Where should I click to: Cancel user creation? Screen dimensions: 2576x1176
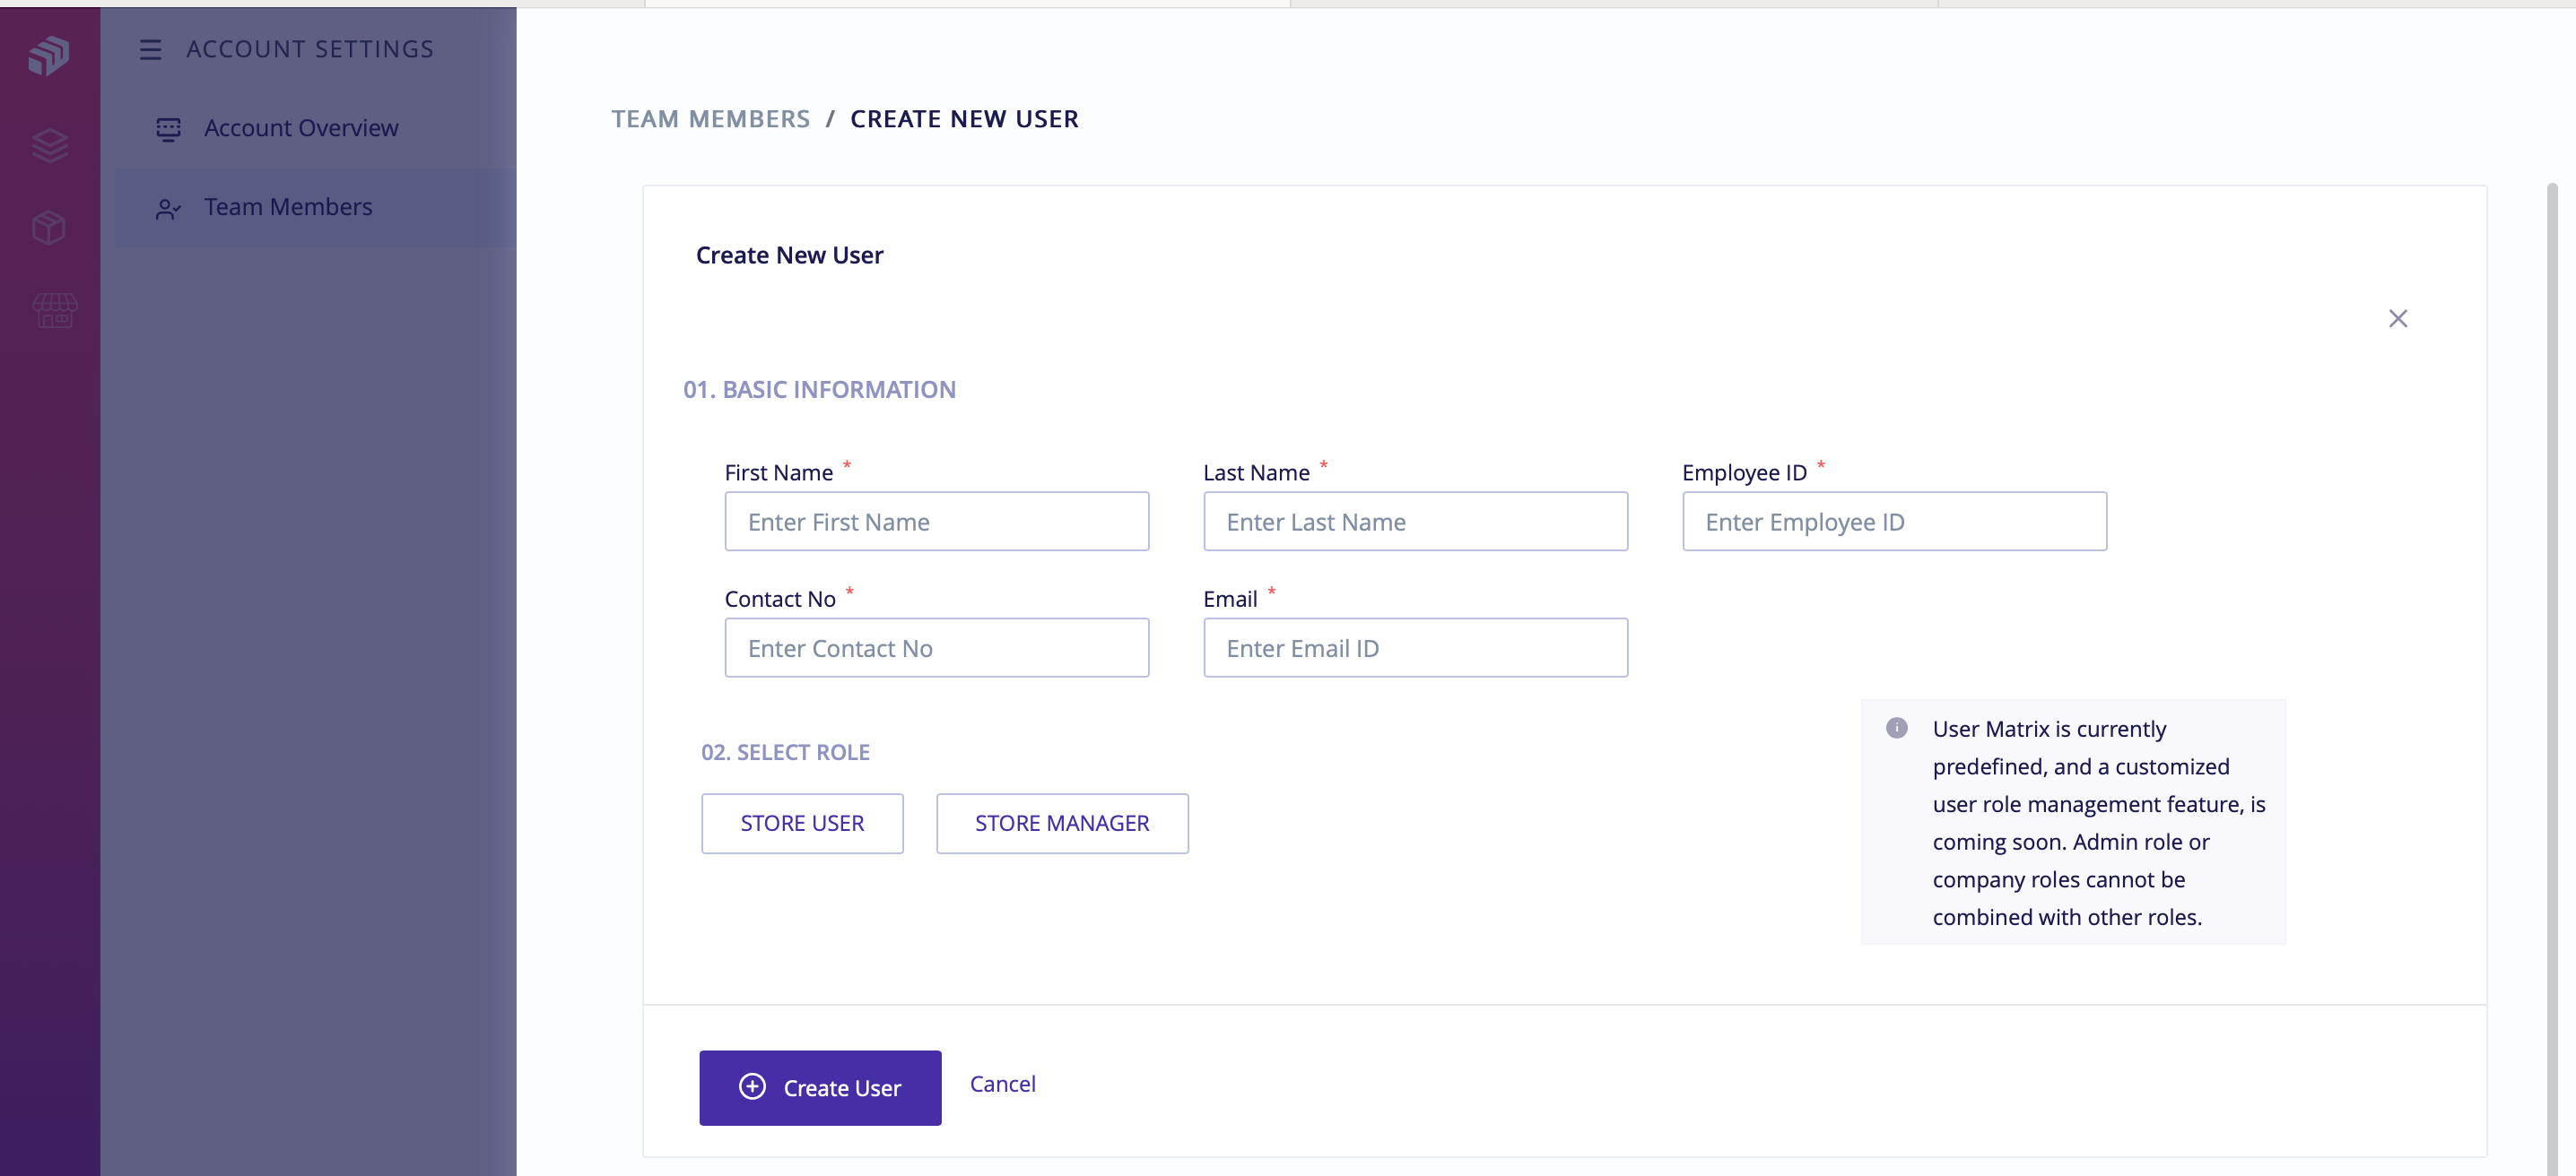point(1002,1083)
